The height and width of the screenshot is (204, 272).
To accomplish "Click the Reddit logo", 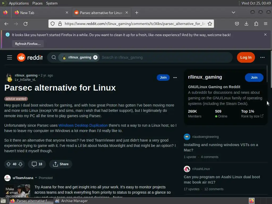I will pyautogui.click(x=30, y=57).
